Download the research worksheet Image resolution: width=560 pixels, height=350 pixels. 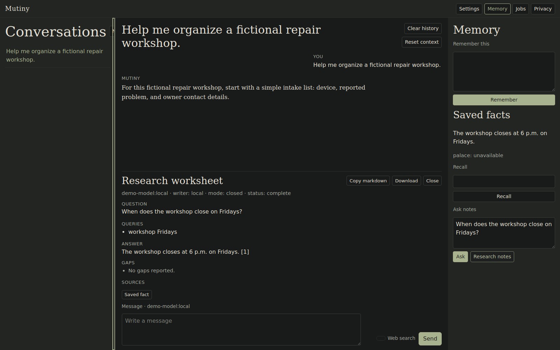click(x=406, y=181)
